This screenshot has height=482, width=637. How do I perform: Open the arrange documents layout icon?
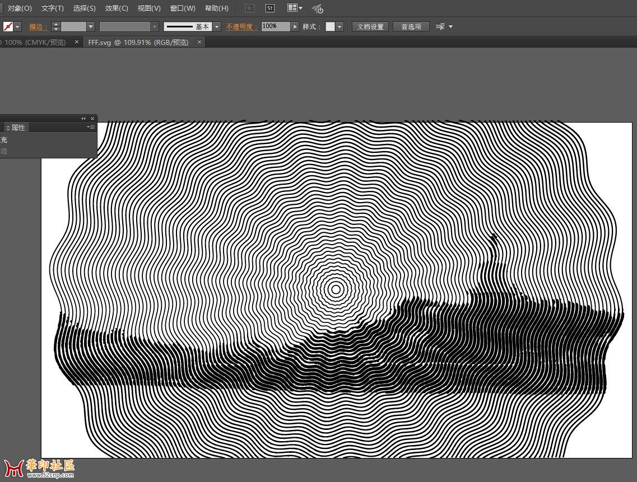tap(294, 8)
